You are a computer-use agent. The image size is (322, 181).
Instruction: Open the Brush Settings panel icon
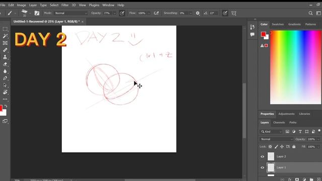[37, 13]
